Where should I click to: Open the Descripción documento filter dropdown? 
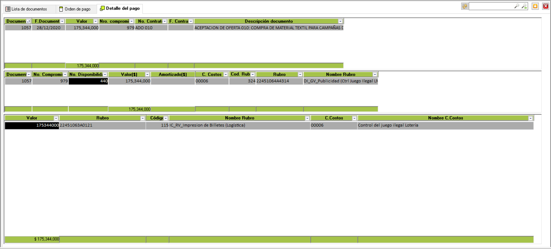(x=340, y=21)
